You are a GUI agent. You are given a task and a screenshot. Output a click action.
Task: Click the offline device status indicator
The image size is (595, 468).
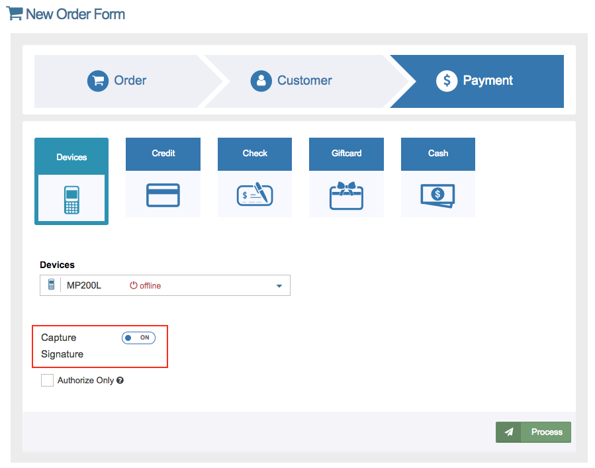click(146, 286)
